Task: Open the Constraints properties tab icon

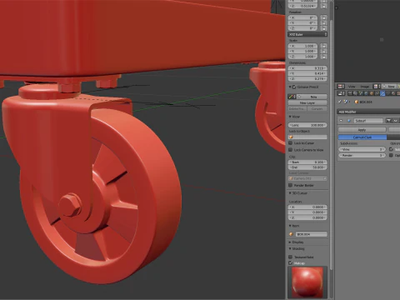Action: point(377,93)
